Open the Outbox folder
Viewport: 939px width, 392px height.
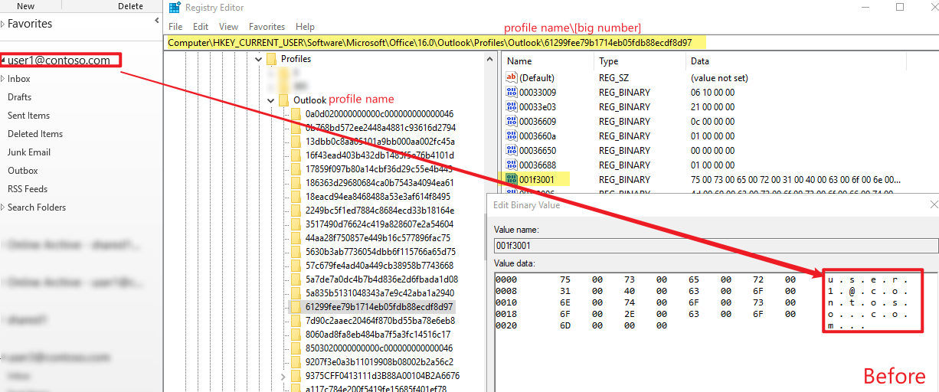click(x=23, y=171)
